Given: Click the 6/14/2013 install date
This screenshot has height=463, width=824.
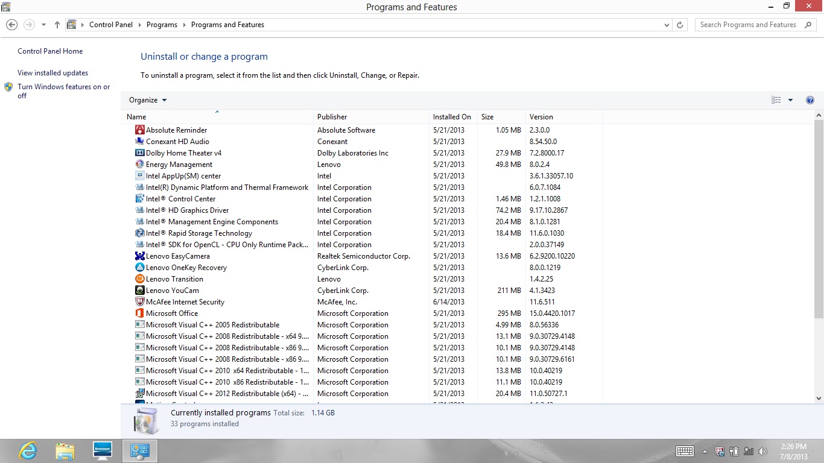Looking at the screenshot, I should tap(449, 302).
